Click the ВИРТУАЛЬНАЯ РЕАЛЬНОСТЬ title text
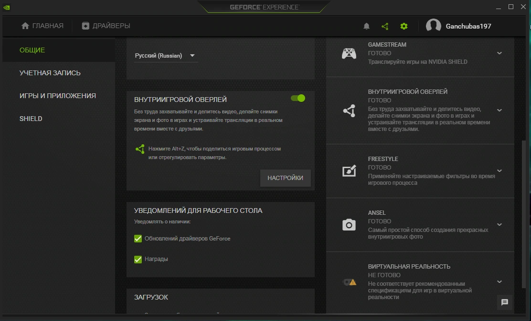This screenshot has height=321, width=531. pyautogui.click(x=409, y=267)
